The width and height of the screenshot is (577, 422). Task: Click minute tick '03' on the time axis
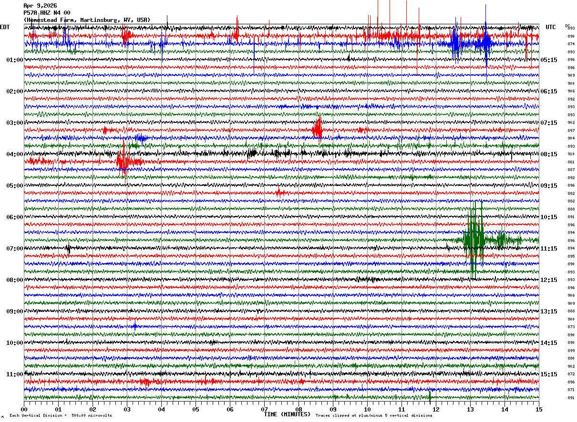pos(127,409)
